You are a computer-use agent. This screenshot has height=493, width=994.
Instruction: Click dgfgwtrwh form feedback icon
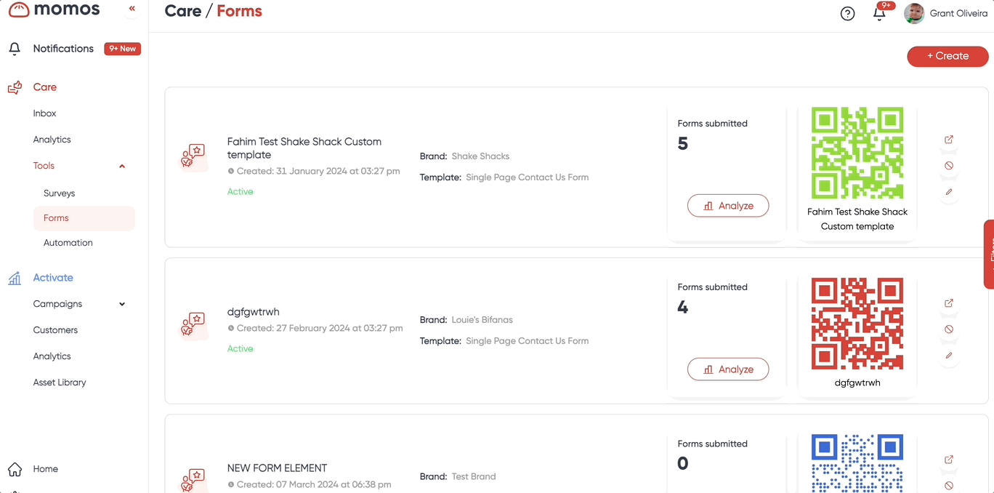pyautogui.click(x=193, y=324)
